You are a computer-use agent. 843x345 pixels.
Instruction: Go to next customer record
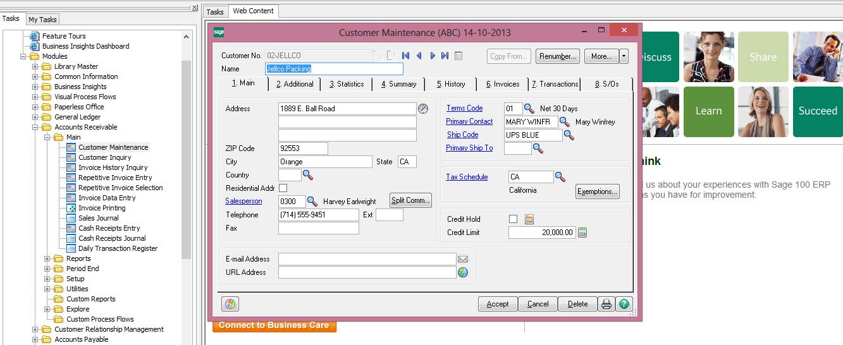[433, 56]
